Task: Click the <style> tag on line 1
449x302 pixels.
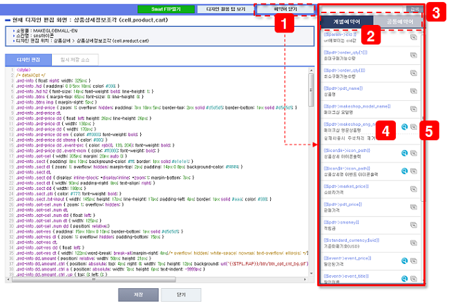Action: tap(23, 70)
